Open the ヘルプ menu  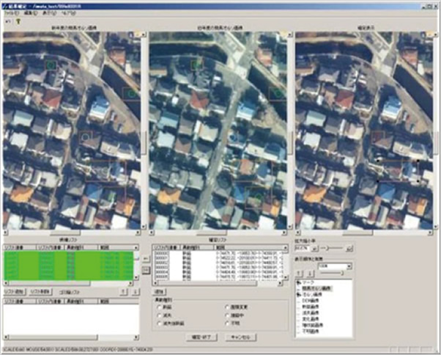click(68, 13)
